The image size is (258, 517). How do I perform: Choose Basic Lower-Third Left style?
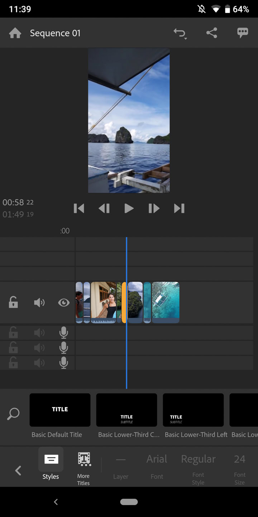[193, 410]
